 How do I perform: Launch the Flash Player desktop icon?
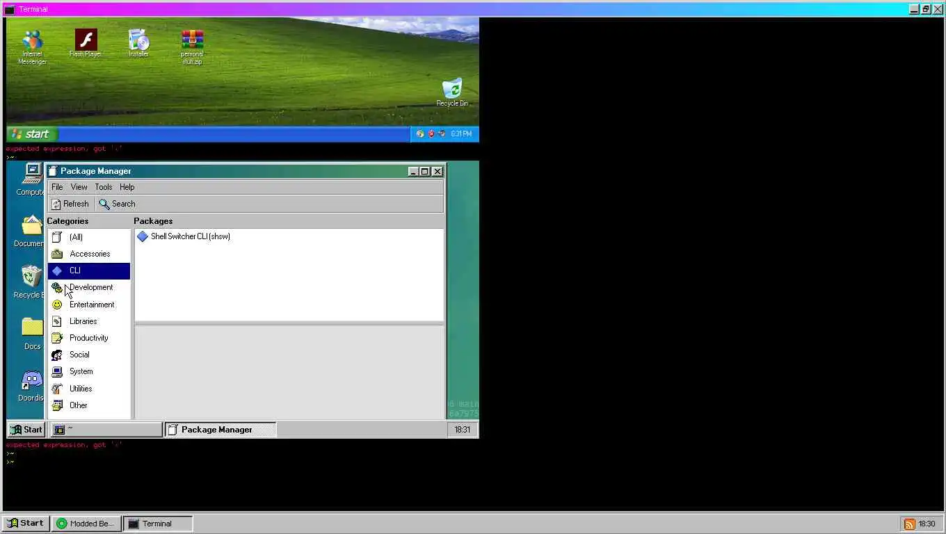coord(86,43)
